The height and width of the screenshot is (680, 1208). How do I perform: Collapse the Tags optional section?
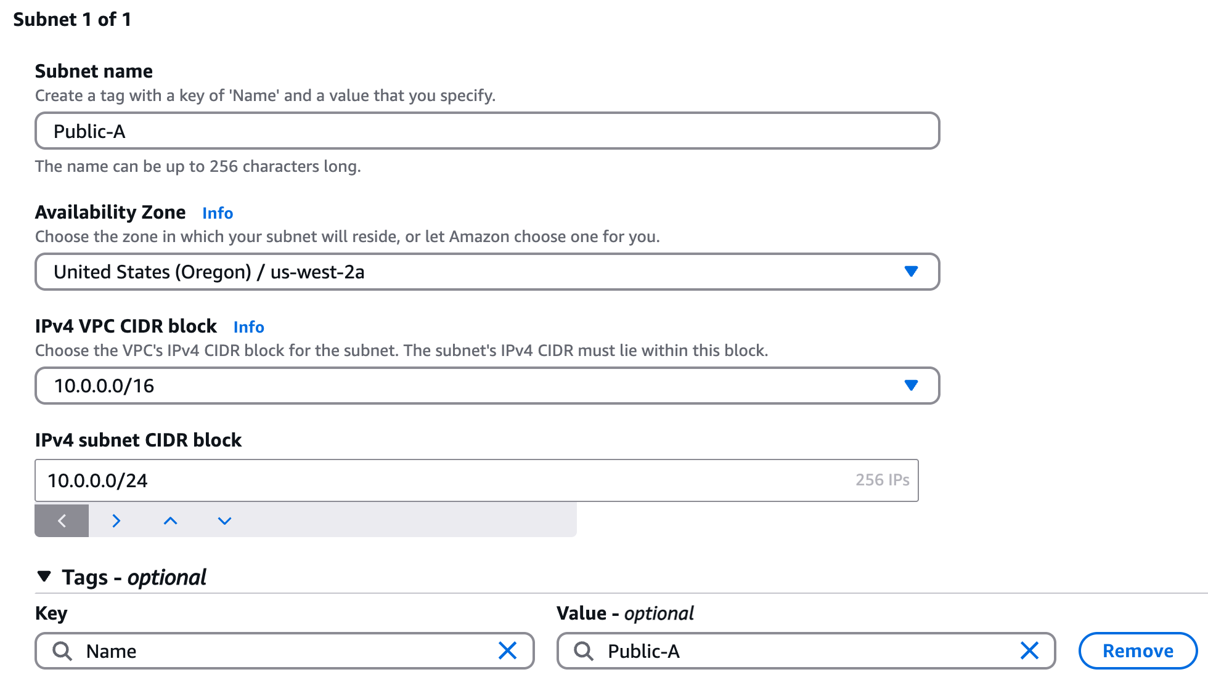pyautogui.click(x=43, y=577)
